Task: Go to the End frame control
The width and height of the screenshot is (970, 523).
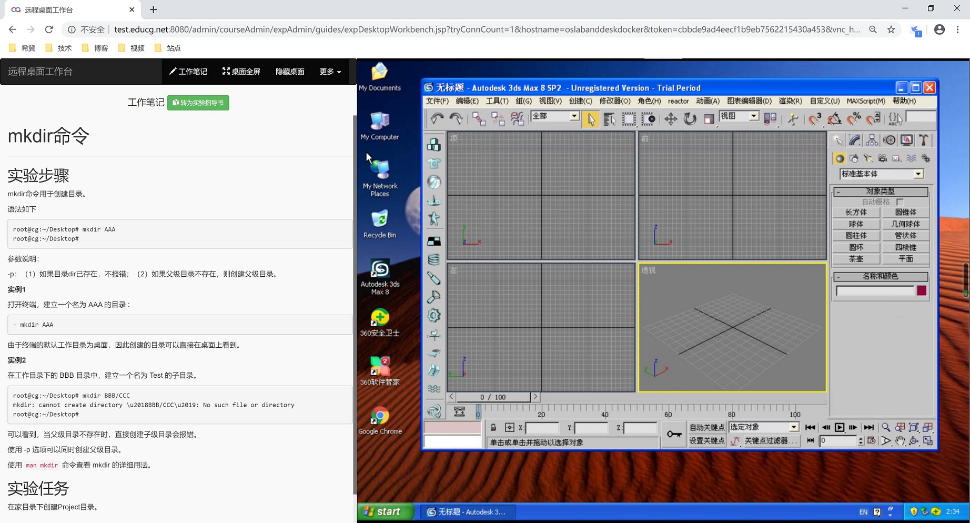Action: (x=869, y=428)
